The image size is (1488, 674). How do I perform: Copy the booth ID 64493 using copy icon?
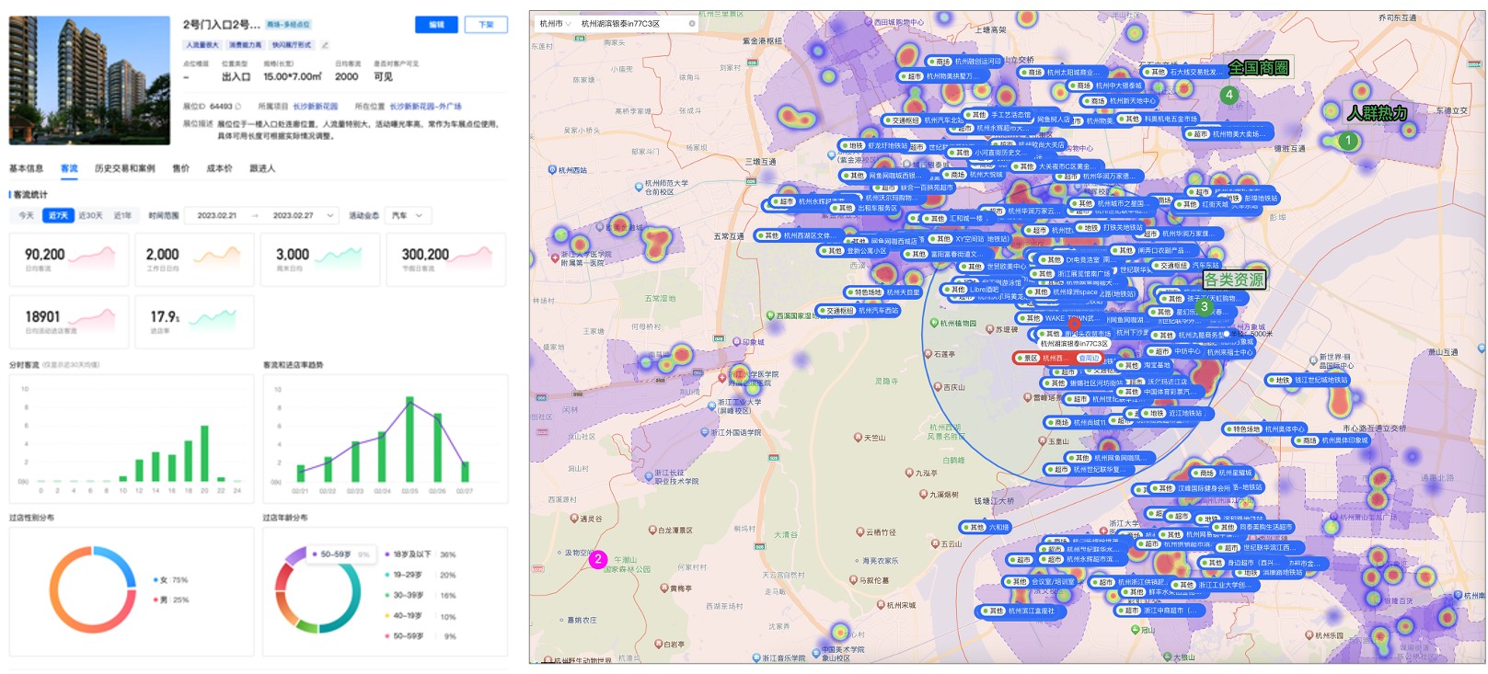click(x=238, y=107)
